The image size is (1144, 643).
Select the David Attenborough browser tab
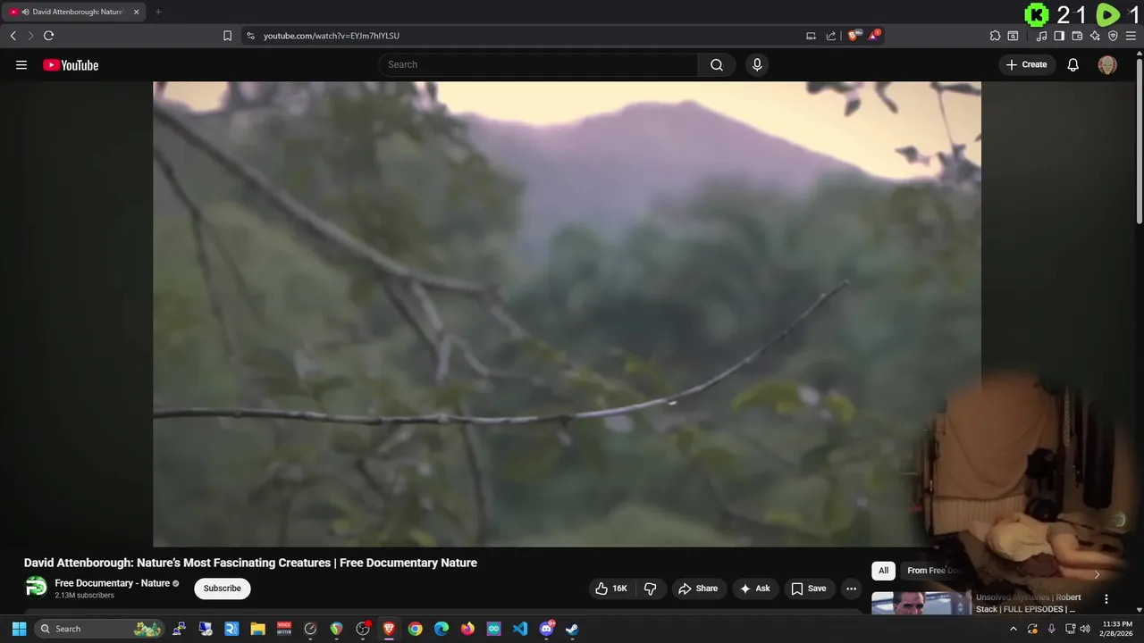click(73, 12)
